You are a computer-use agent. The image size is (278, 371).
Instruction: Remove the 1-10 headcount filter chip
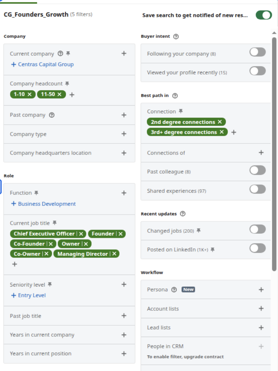pos(29,95)
